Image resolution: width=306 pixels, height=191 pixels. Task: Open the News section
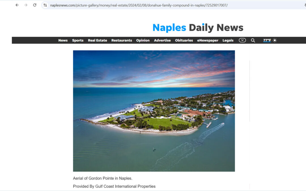(x=63, y=40)
